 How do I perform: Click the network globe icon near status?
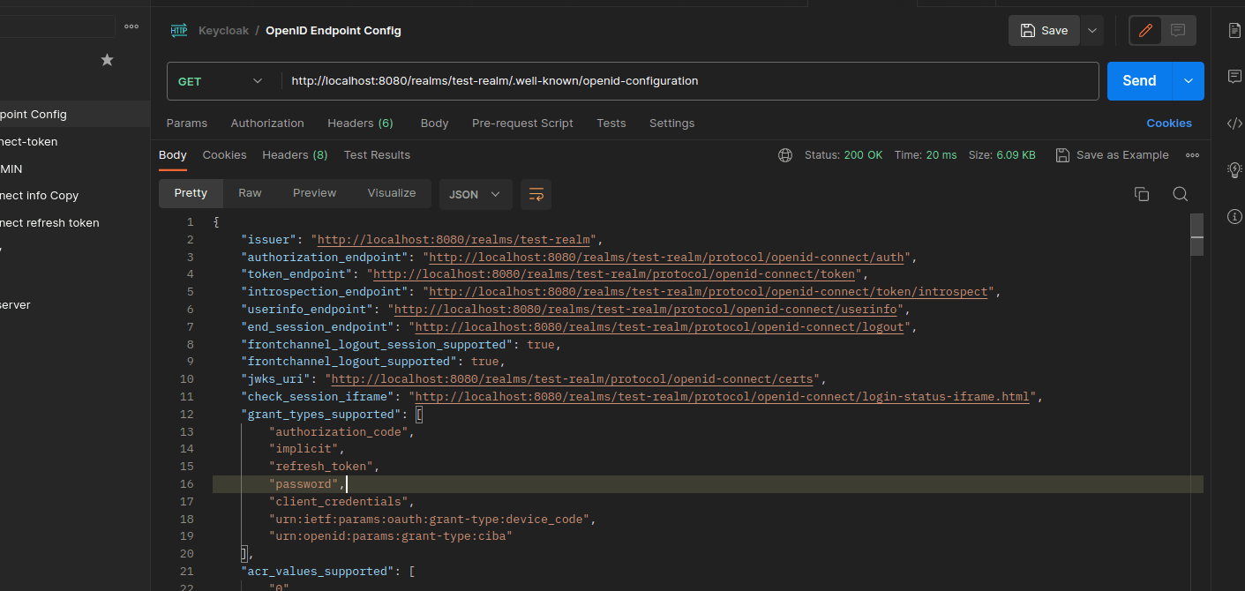tap(784, 155)
